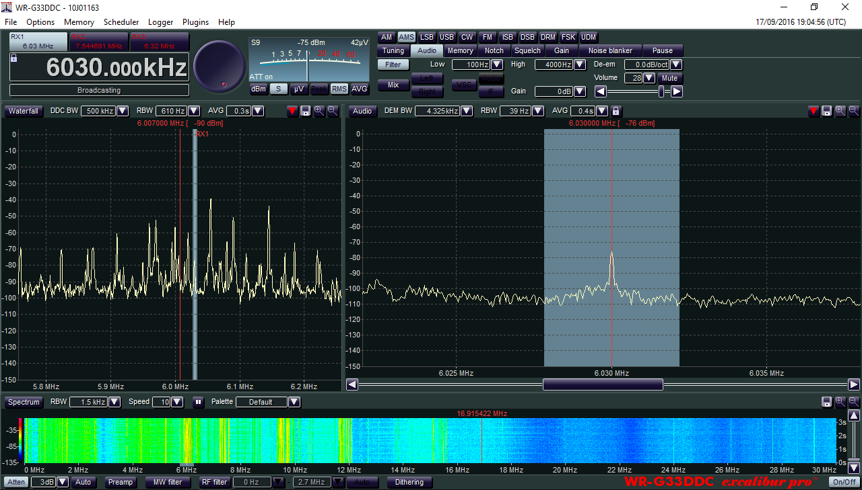Screen dimensions: 862x490
Task: Zoom out on the demodulator spectrum panel
Action: (x=853, y=111)
